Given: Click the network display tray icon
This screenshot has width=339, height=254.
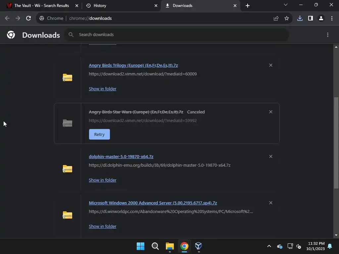Looking at the screenshot, I should (290, 246).
